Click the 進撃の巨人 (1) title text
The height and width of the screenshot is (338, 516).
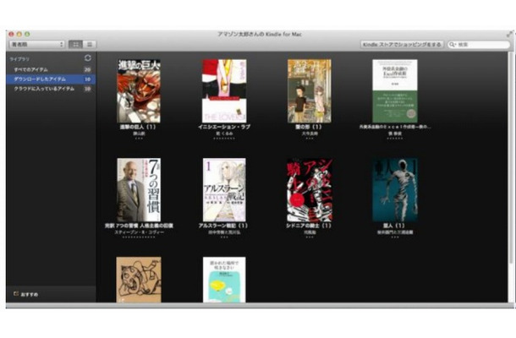tap(138, 127)
